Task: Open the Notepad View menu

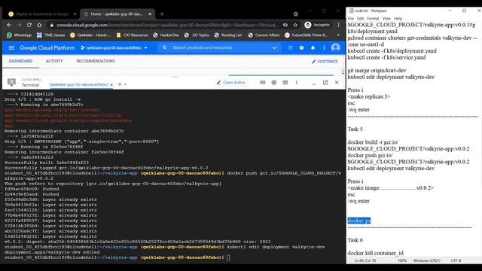Action: (386, 19)
